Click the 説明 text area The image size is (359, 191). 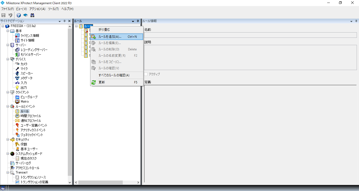[250, 57]
